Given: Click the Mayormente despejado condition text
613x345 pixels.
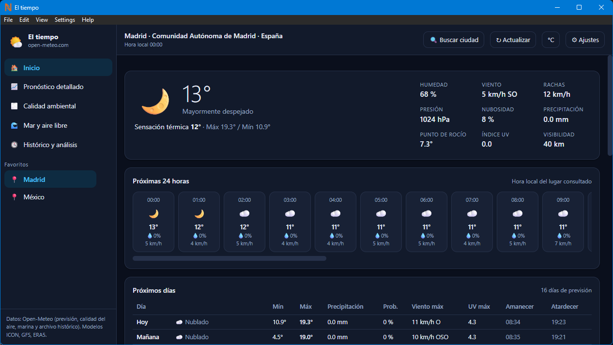Looking at the screenshot, I should tap(218, 111).
